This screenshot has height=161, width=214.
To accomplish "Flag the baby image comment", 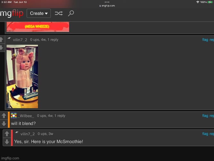I will (205, 40).
